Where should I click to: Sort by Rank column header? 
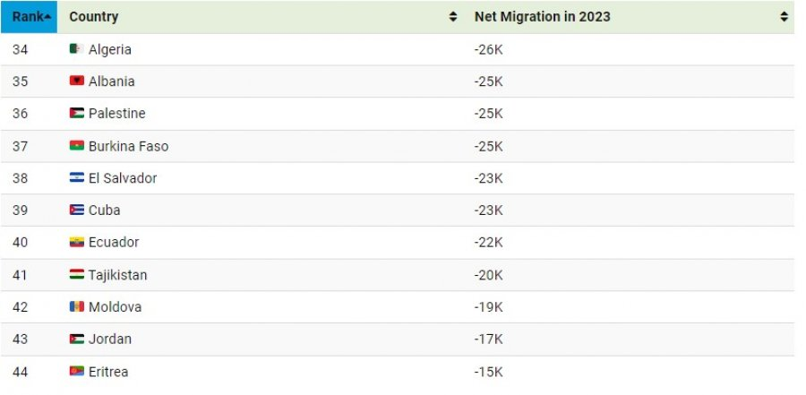pyautogui.click(x=29, y=16)
